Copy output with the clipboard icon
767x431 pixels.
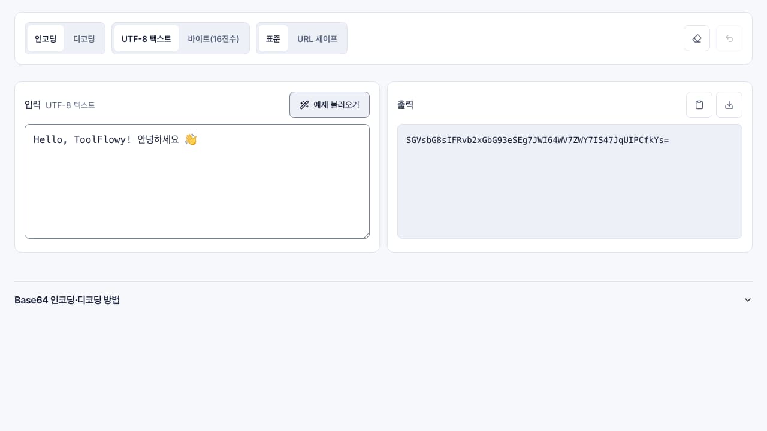[x=699, y=105]
